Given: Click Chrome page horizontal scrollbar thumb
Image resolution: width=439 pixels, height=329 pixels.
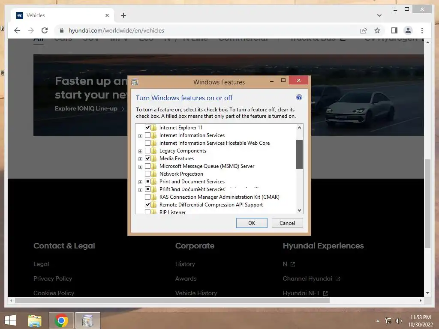Looking at the screenshot, I should pyautogui.click(x=172, y=300).
